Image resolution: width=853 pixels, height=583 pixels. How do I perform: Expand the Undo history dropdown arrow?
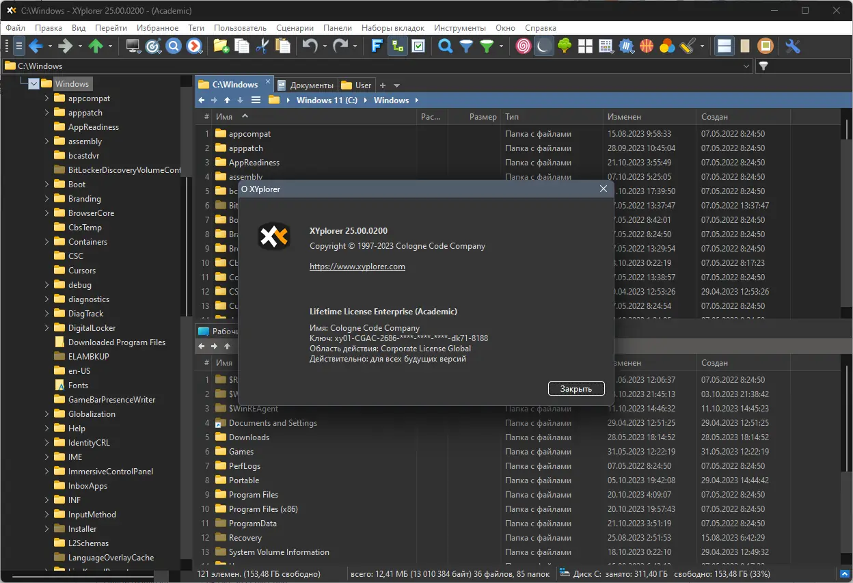click(x=325, y=46)
